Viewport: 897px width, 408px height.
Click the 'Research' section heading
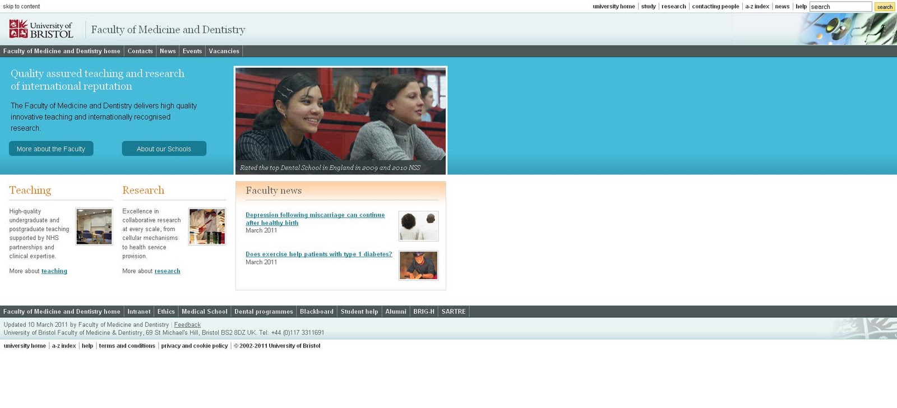click(144, 191)
